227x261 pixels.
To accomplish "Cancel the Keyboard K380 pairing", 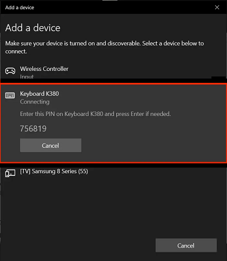I will tap(51, 145).
